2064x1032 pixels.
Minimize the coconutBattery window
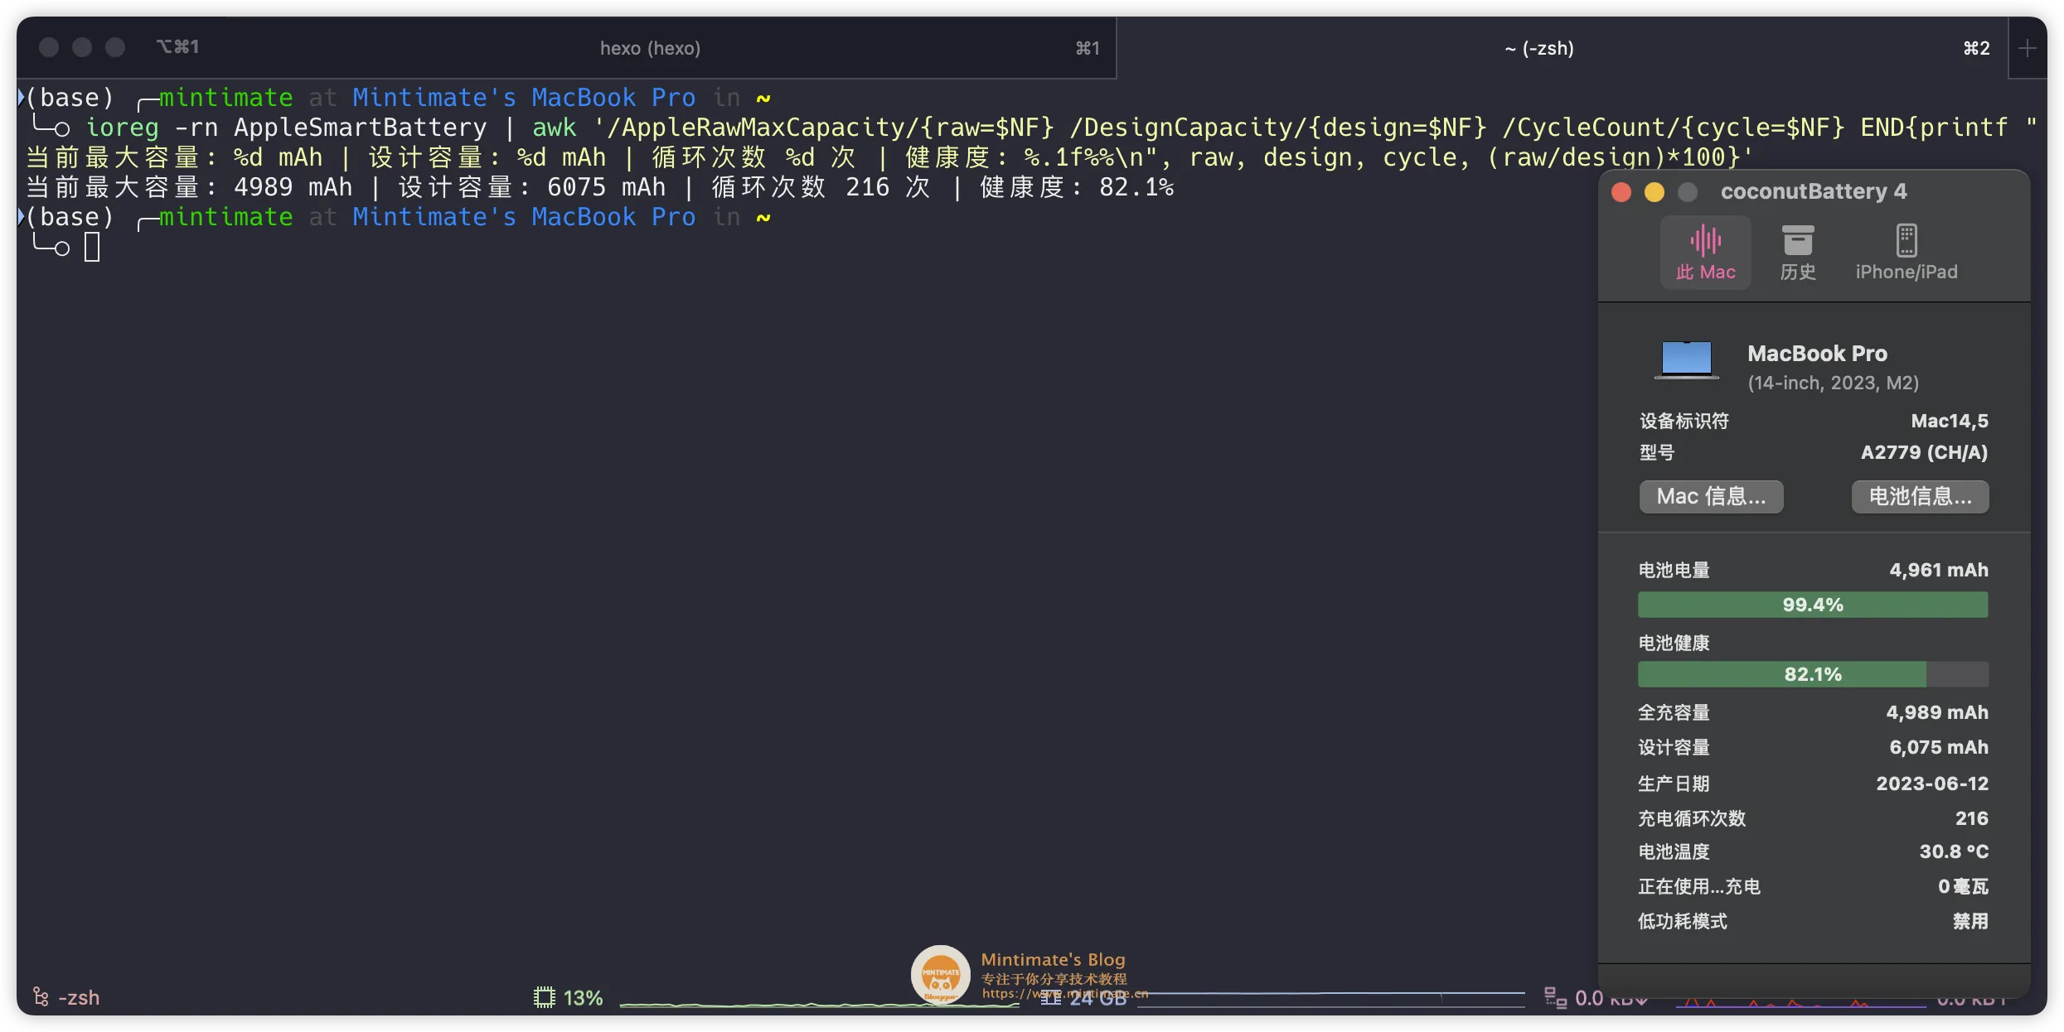coord(1655,192)
